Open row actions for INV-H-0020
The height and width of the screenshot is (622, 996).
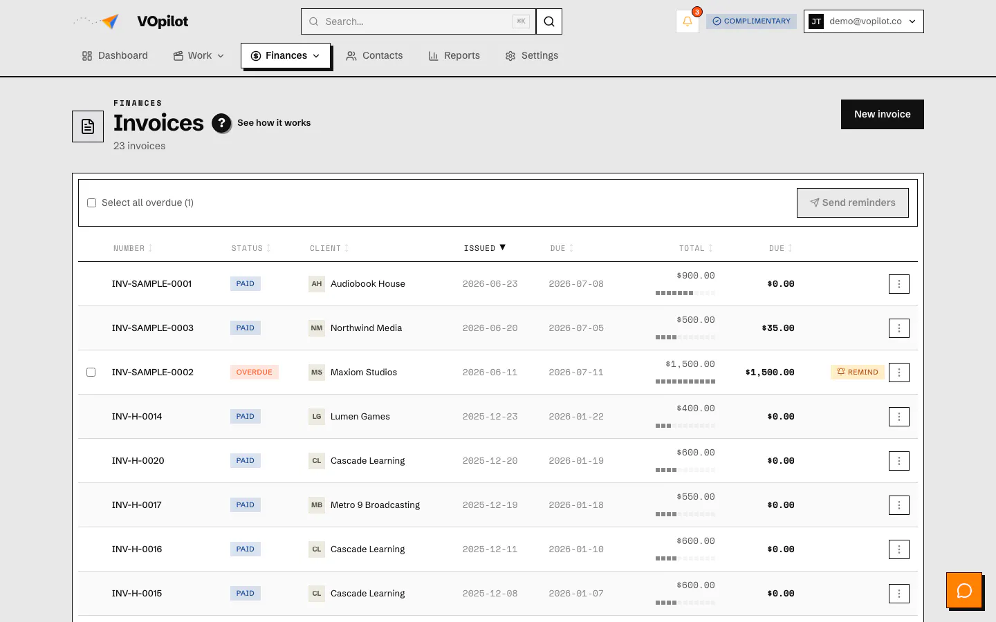tap(899, 461)
